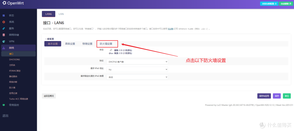Switch to the LAN6 interface tab

click(x=48, y=14)
